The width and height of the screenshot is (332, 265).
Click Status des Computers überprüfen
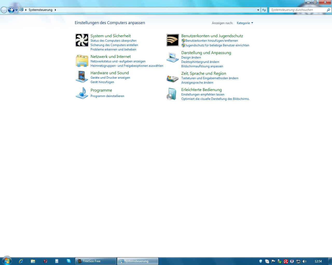pos(113,41)
